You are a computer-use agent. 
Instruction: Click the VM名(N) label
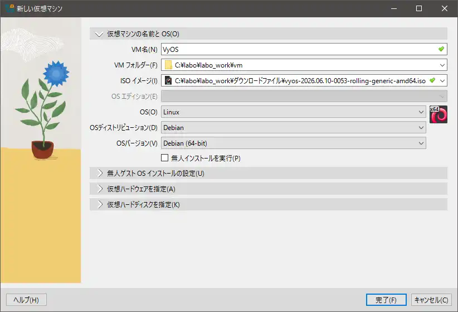144,50
